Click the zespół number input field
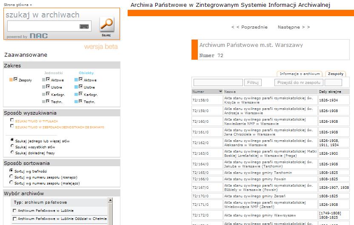This screenshot has width=354, height=225. point(333,83)
